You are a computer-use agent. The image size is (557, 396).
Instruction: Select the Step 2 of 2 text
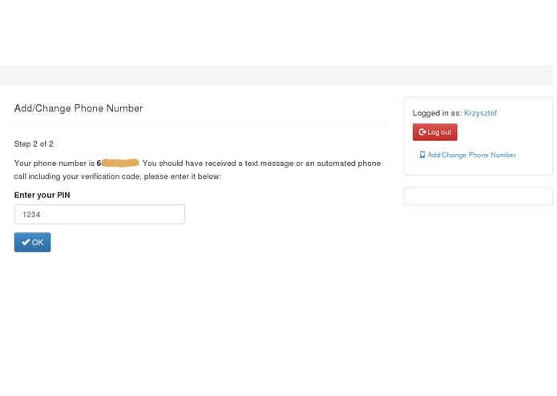pyautogui.click(x=34, y=143)
